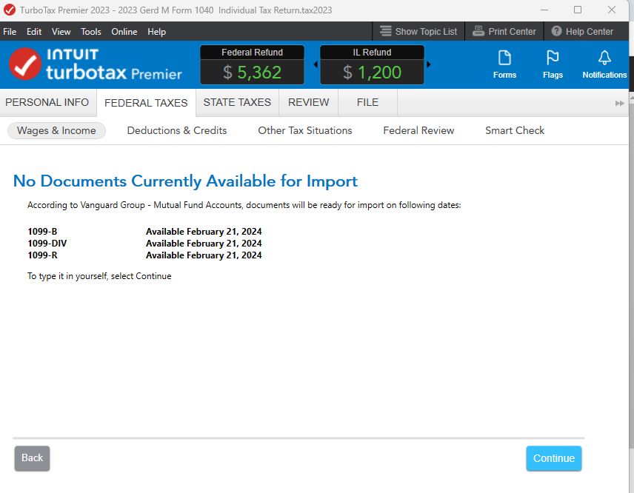This screenshot has height=493, width=634.
Task: Open Notifications
Action: tap(604, 64)
